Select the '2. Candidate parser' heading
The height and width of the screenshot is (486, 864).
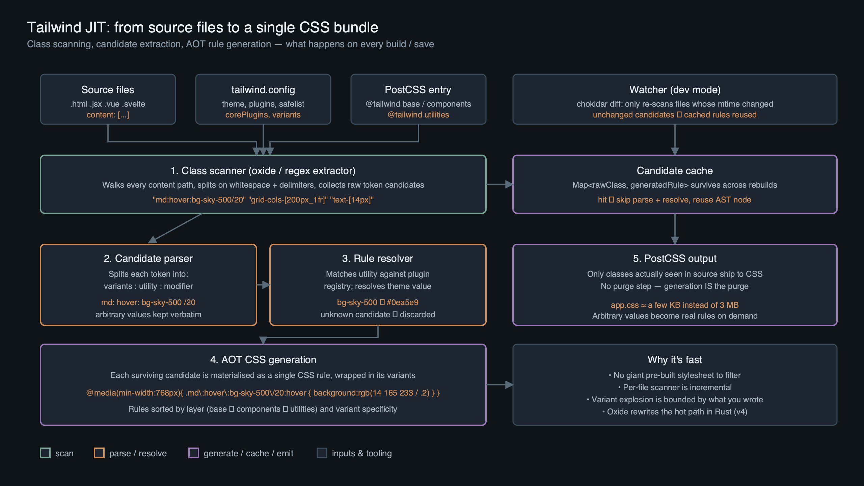pyautogui.click(x=148, y=259)
